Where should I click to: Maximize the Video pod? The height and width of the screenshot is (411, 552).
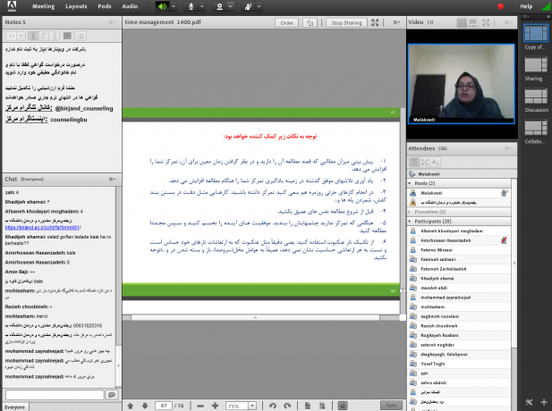[486, 23]
